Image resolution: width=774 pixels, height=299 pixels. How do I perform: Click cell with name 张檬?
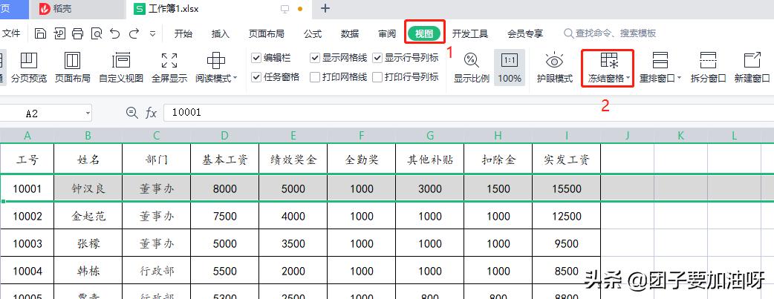point(88,244)
